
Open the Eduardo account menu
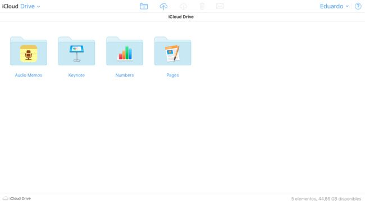[x=334, y=6]
